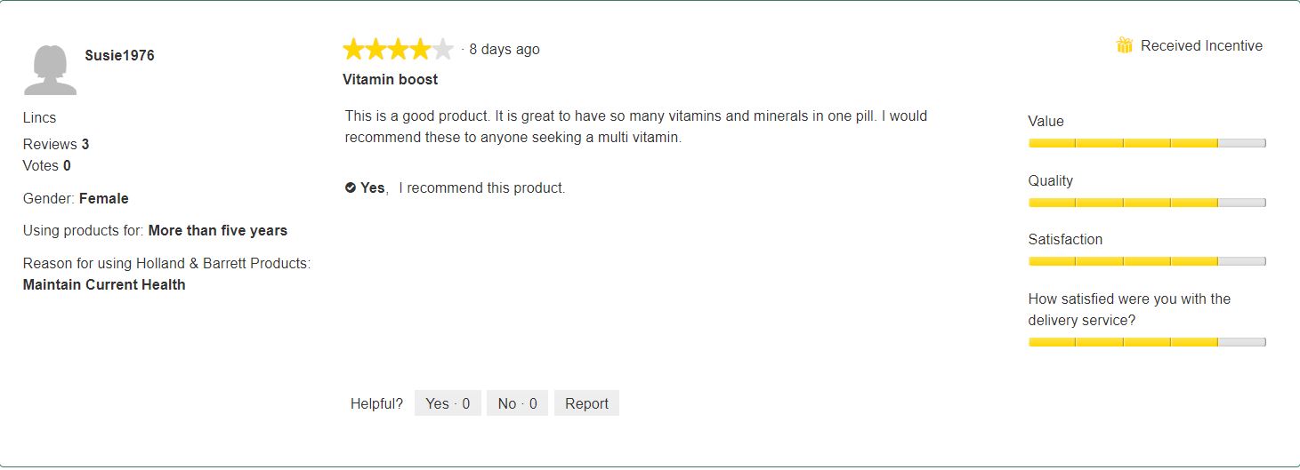Click the second gold rating star

click(376, 49)
